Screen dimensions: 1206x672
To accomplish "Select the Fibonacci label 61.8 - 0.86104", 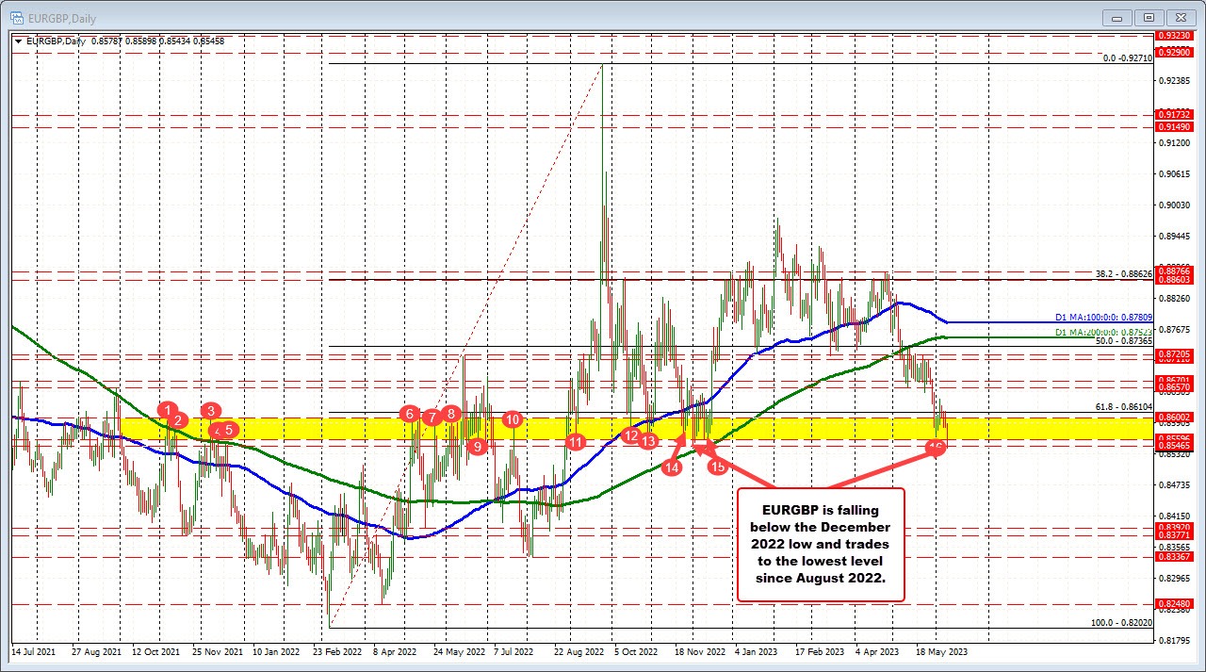I will coord(1124,405).
